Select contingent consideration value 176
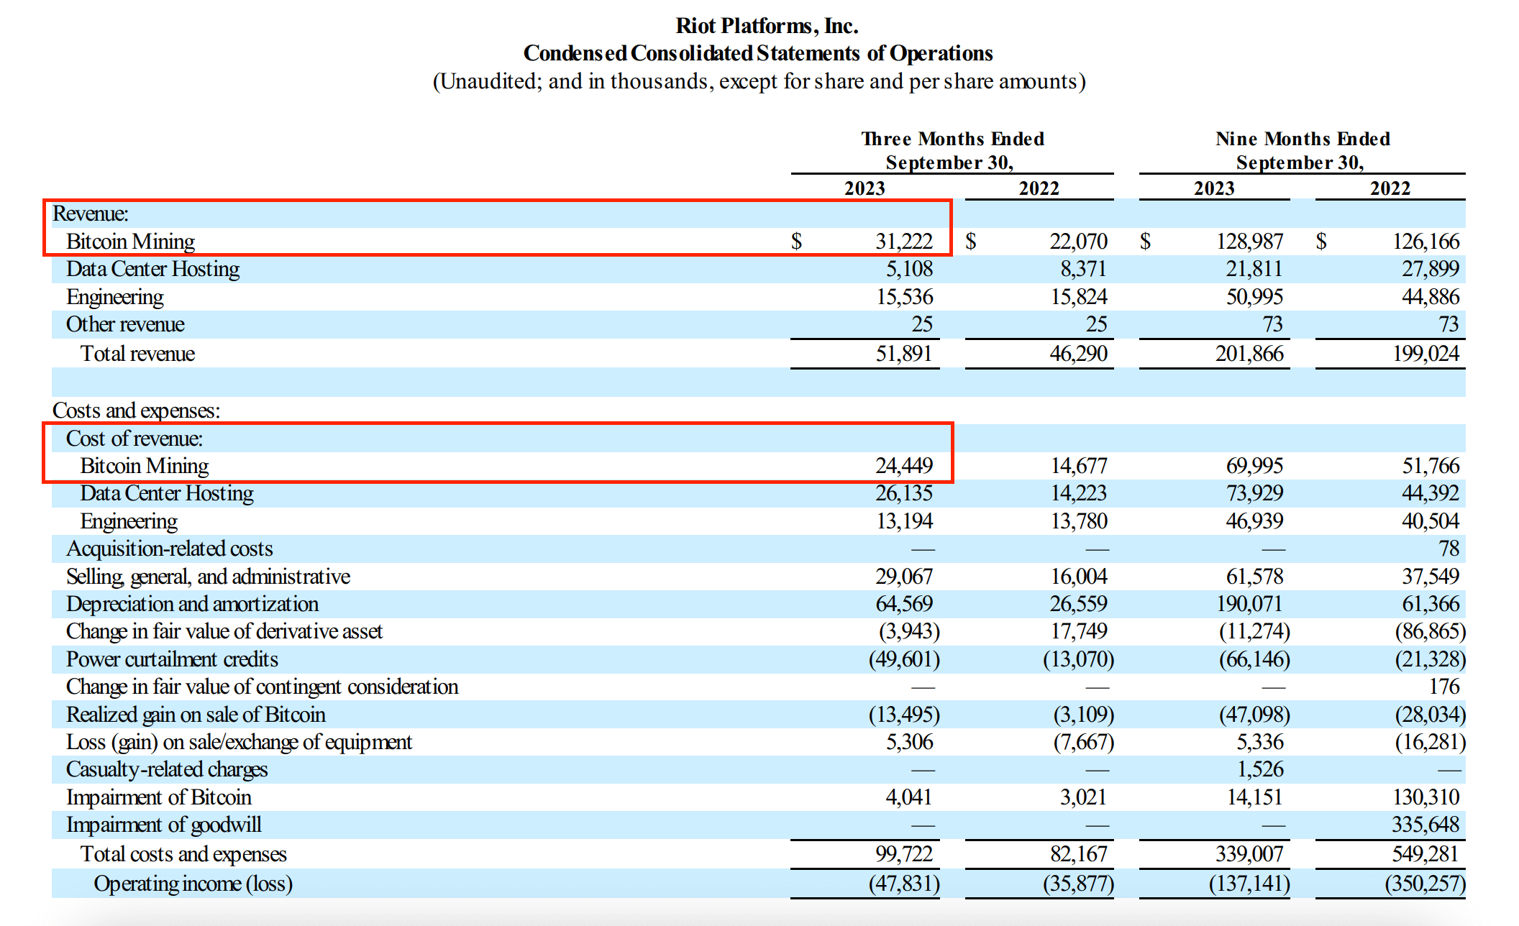The height and width of the screenshot is (926, 1519). click(x=1444, y=687)
